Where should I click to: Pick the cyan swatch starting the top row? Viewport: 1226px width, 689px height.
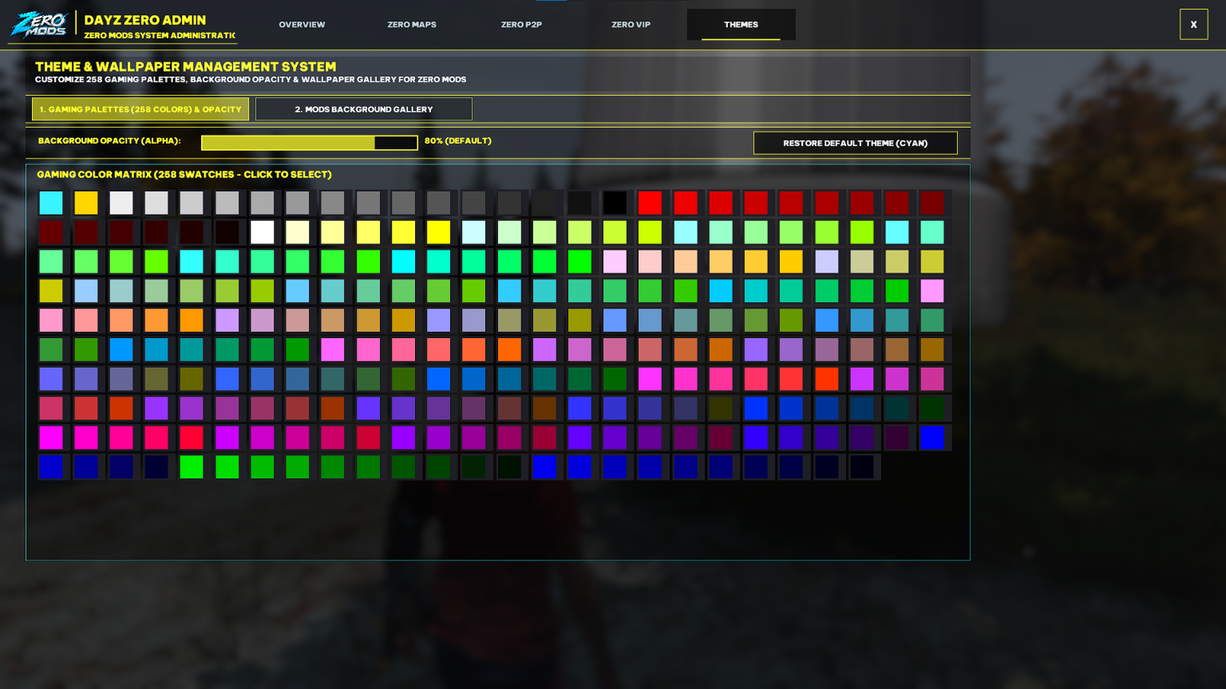(x=51, y=203)
